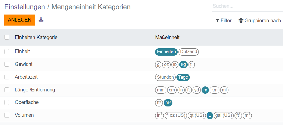Select the Gewicht row checkbox
The image size is (283, 125).
click(7, 64)
